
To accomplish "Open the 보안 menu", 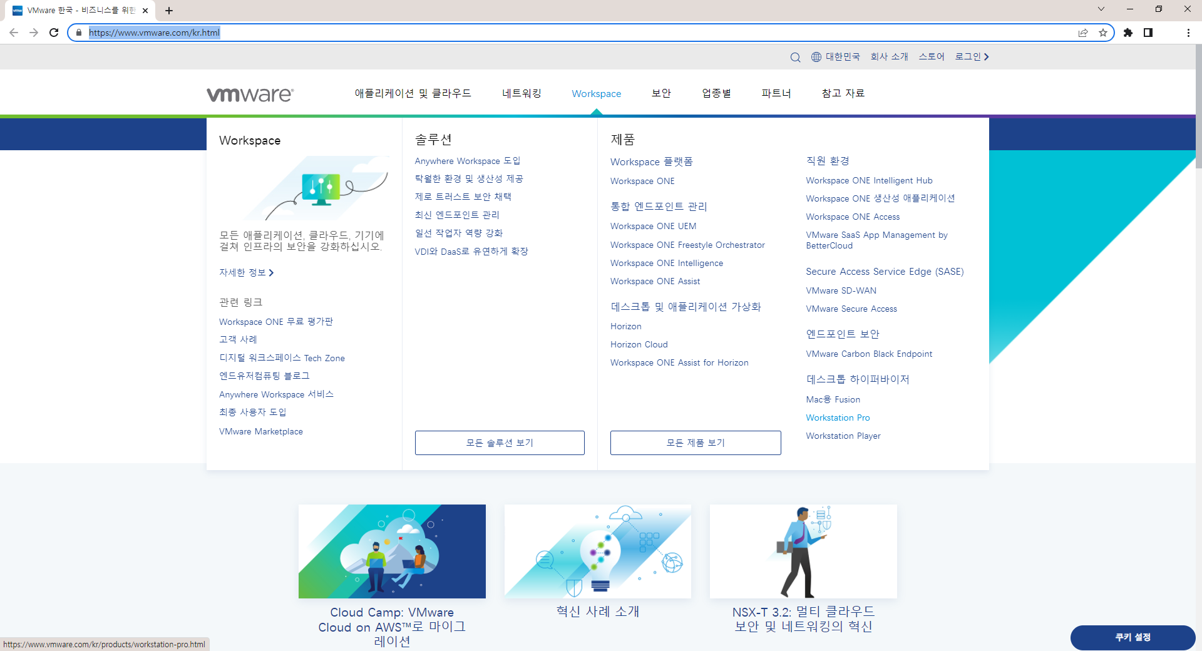I will click(661, 93).
